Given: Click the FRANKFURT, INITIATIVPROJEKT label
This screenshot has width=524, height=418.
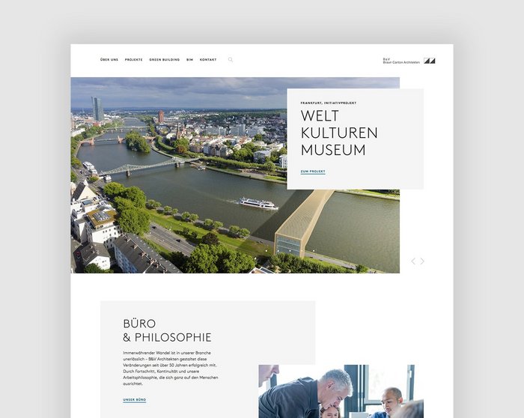Looking at the screenshot, I should [329, 103].
